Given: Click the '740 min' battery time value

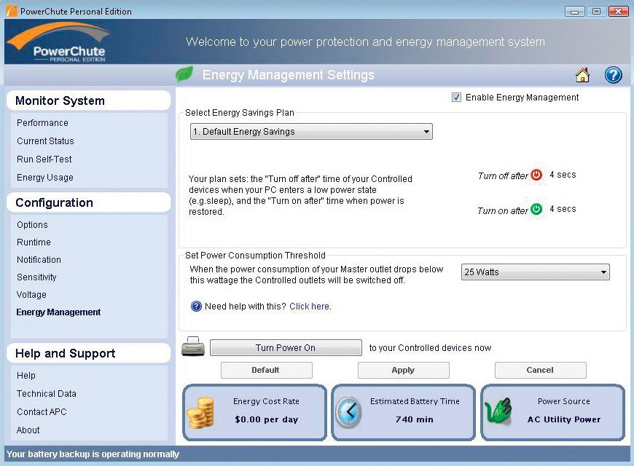Looking at the screenshot, I should pyautogui.click(x=415, y=419).
